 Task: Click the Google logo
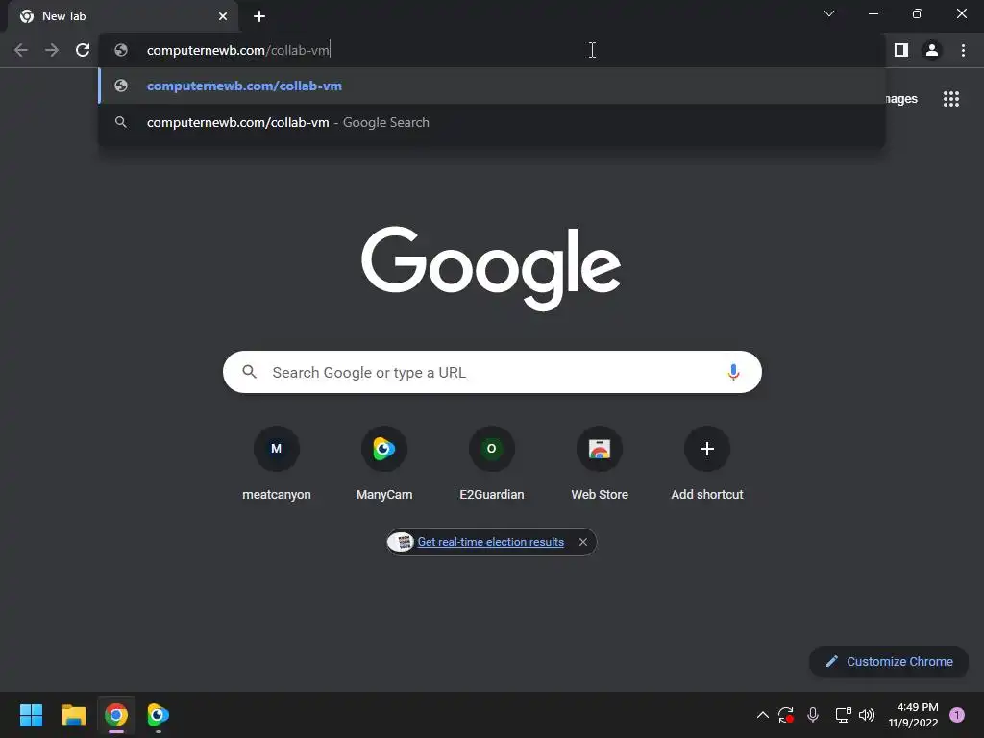click(x=491, y=268)
